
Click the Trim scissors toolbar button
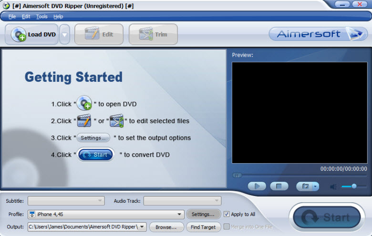click(x=153, y=34)
